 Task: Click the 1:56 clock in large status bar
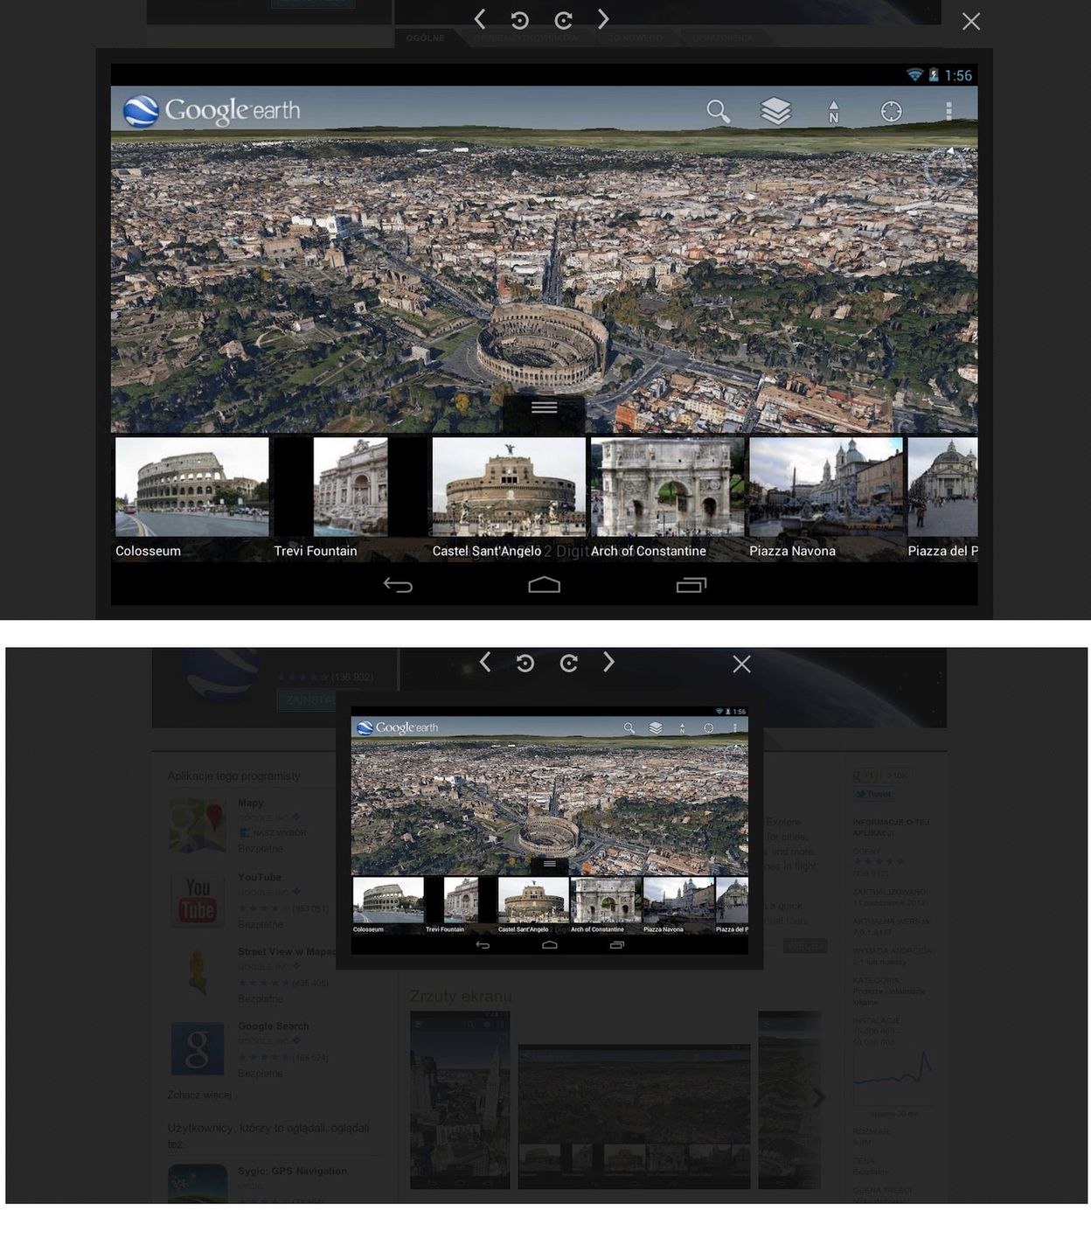958,76
